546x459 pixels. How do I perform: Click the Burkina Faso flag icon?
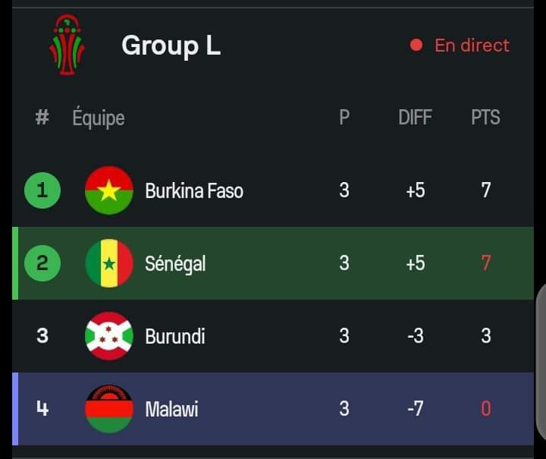[109, 190]
